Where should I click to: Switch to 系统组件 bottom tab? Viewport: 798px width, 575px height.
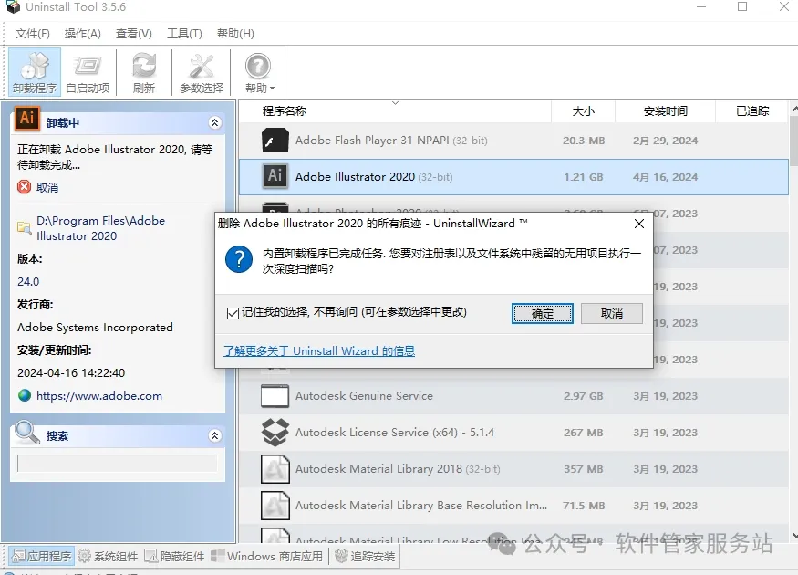click(108, 556)
